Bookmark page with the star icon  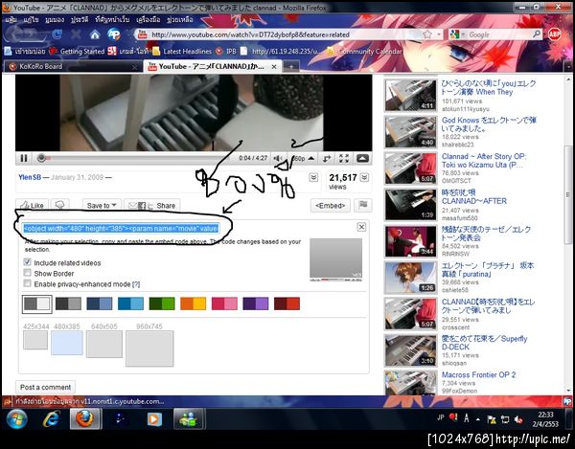[x=427, y=34]
